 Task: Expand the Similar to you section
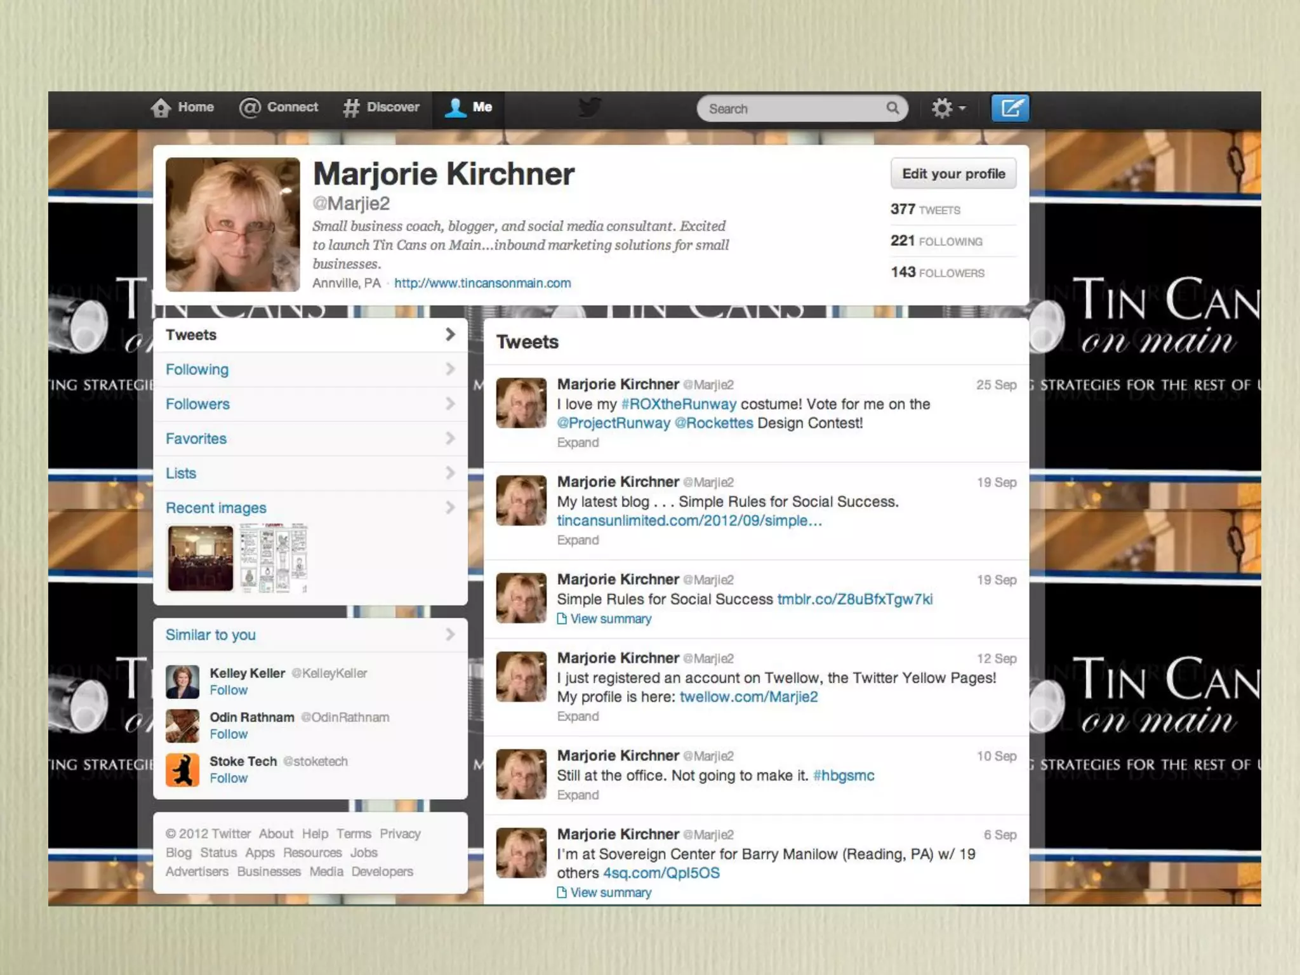(450, 635)
